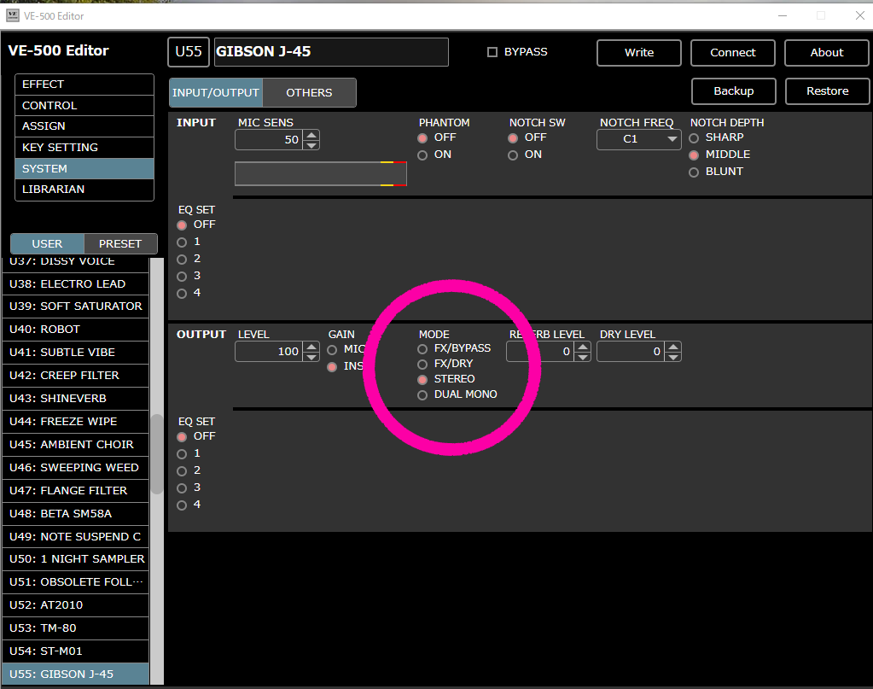This screenshot has width=873, height=689.
Task: Set input EQ SET to OFF
Action: pyautogui.click(x=182, y=225)
